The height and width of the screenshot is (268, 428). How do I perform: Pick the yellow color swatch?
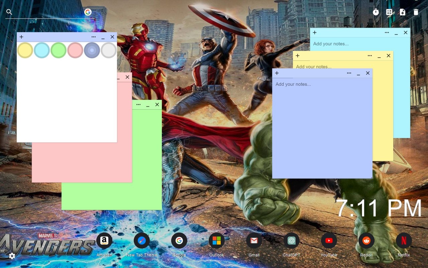click(25, 50)
